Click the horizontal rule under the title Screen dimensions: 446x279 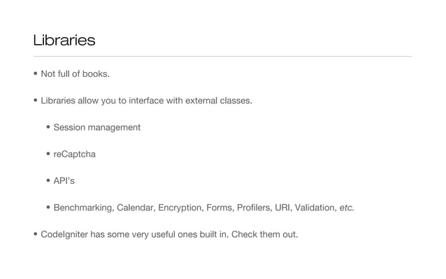point(223,57)
